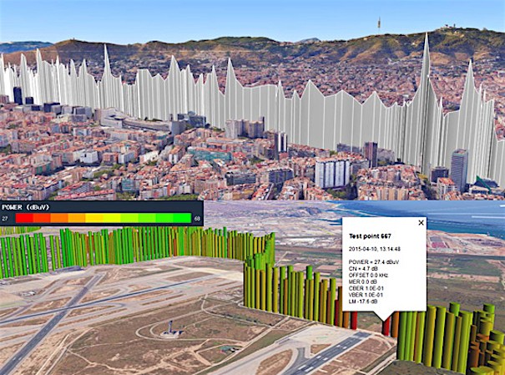Click the tall dark skyscraper at upper-right

coord(460,170)
